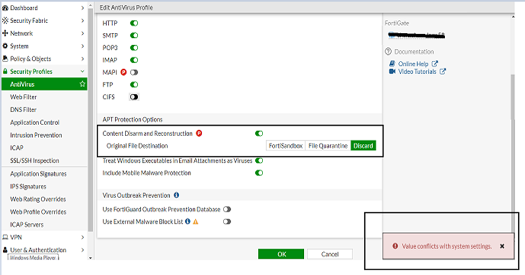Click the OK button
This screenshot has width=525, height=275.
pyautogui.click(x=281, y=254)
